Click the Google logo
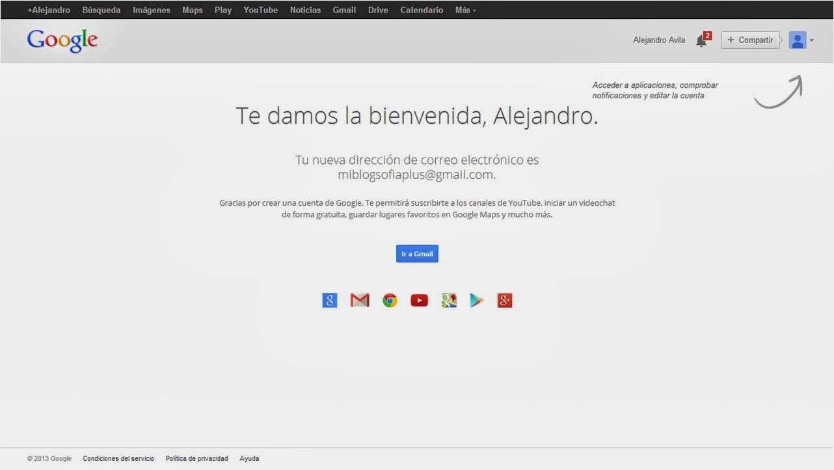This screenshot has height=470, width=834. (x=62, y=40)
